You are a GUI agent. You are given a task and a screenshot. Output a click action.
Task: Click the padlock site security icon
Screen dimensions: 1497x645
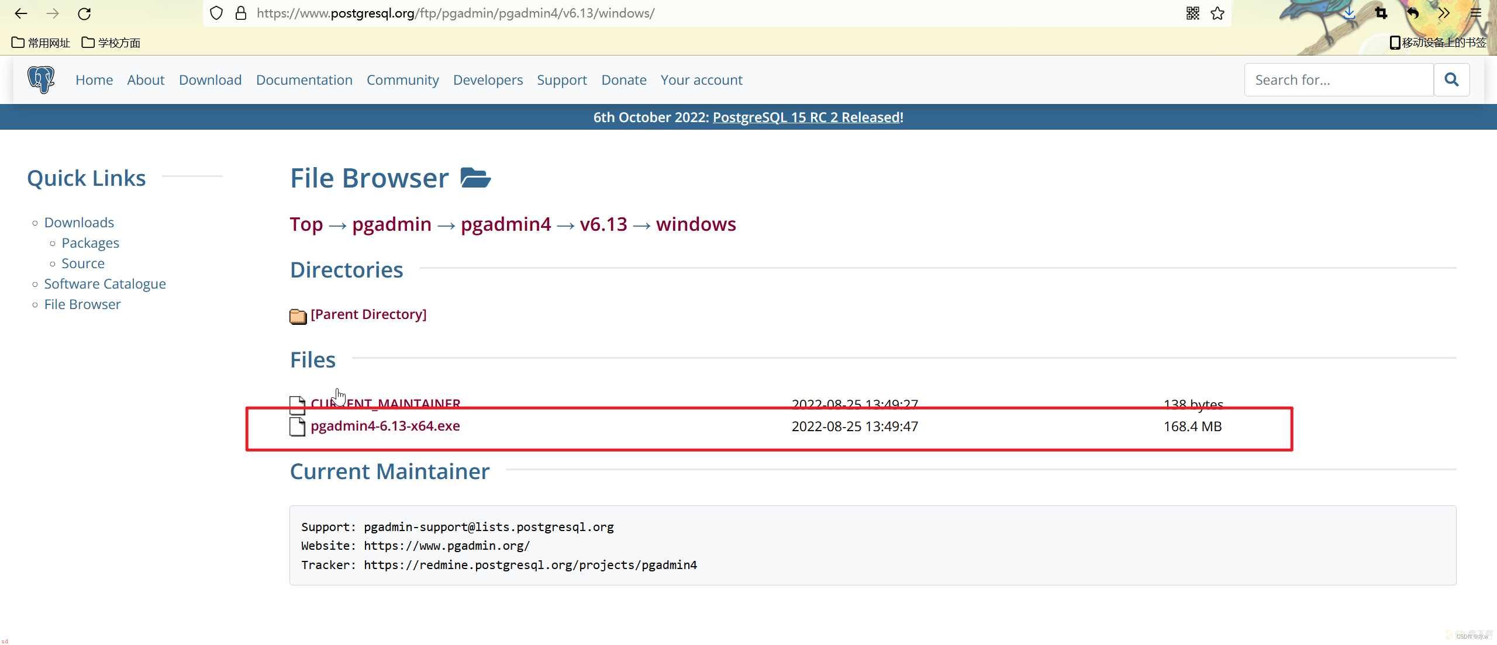point(241,13)
